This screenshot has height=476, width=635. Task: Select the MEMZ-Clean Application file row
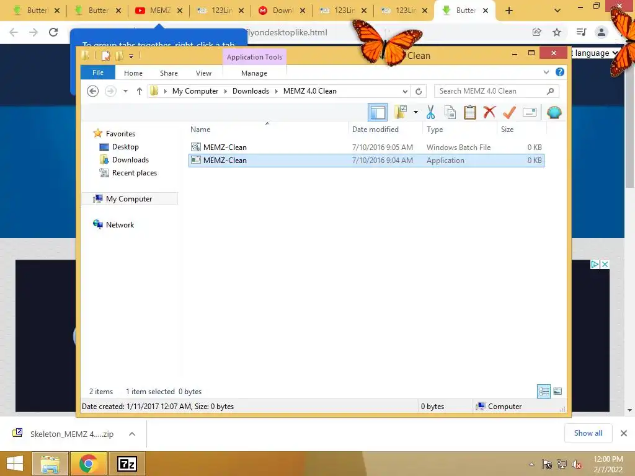tap(366, 161)
